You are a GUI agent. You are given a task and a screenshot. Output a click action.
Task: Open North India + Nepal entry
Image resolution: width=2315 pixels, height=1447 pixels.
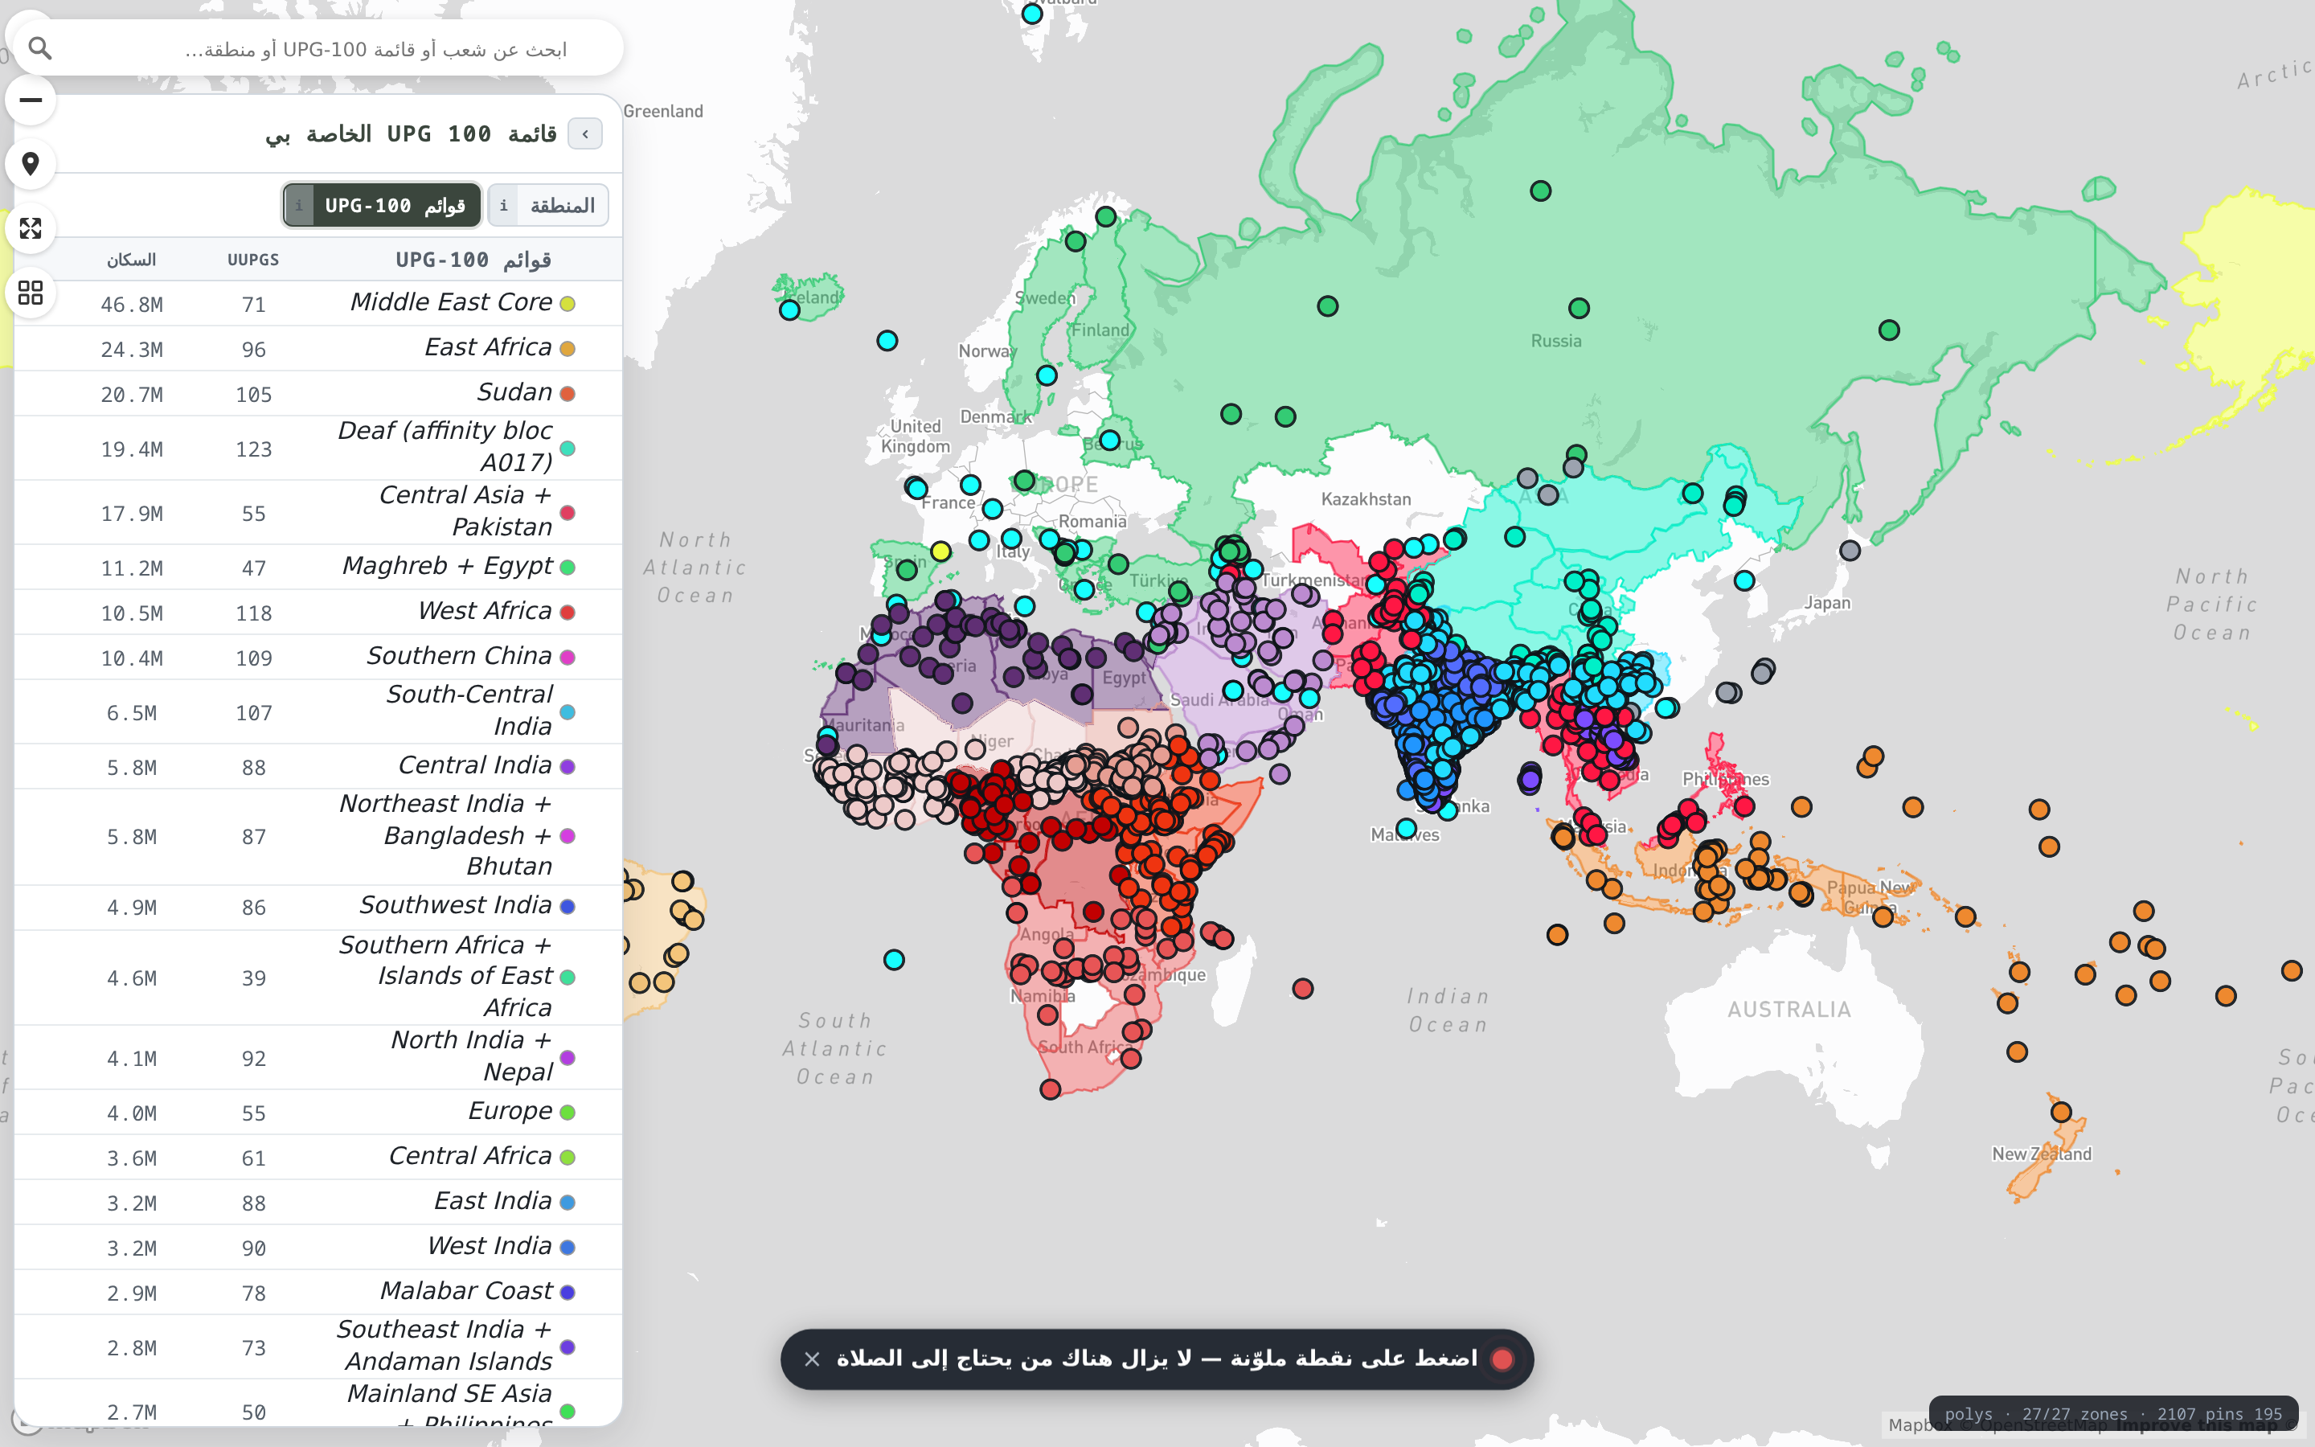(318, 1056)
